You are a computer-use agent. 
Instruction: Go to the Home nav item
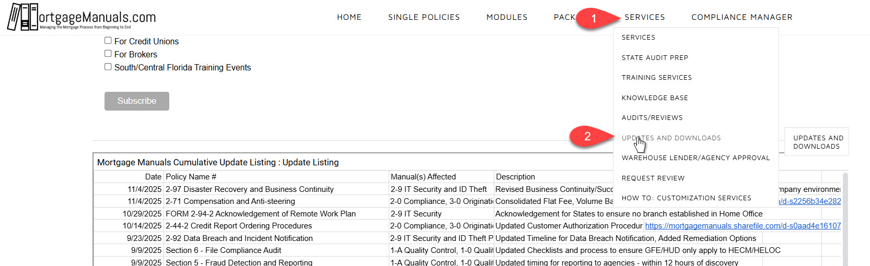point(349,17)
